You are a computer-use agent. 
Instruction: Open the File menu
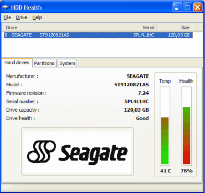click(x=7, y=18)
